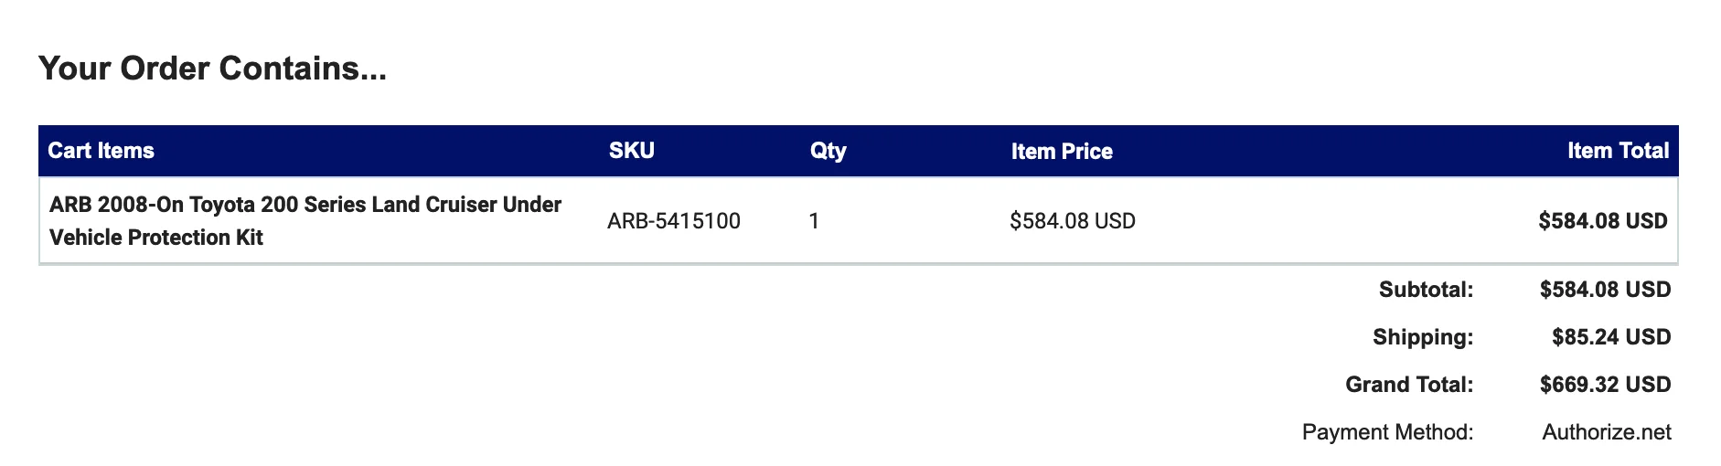1721x466 pixels.
Task: Select the shipping cost $85.24 USD
Action: click(1611, 338)
